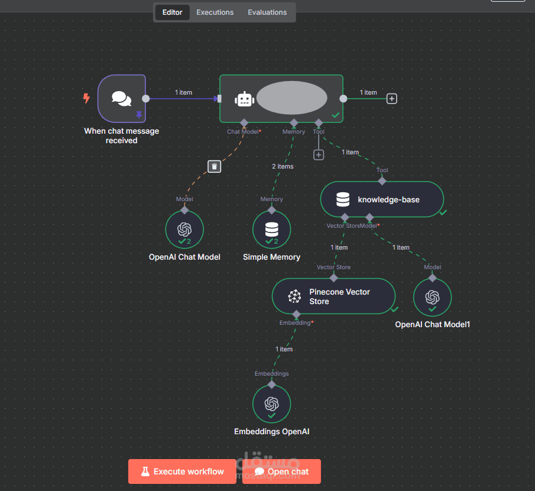Click the 'OpenAI Chat Model' label
Viewport: 535px width, 491px height.
point(184,257)
